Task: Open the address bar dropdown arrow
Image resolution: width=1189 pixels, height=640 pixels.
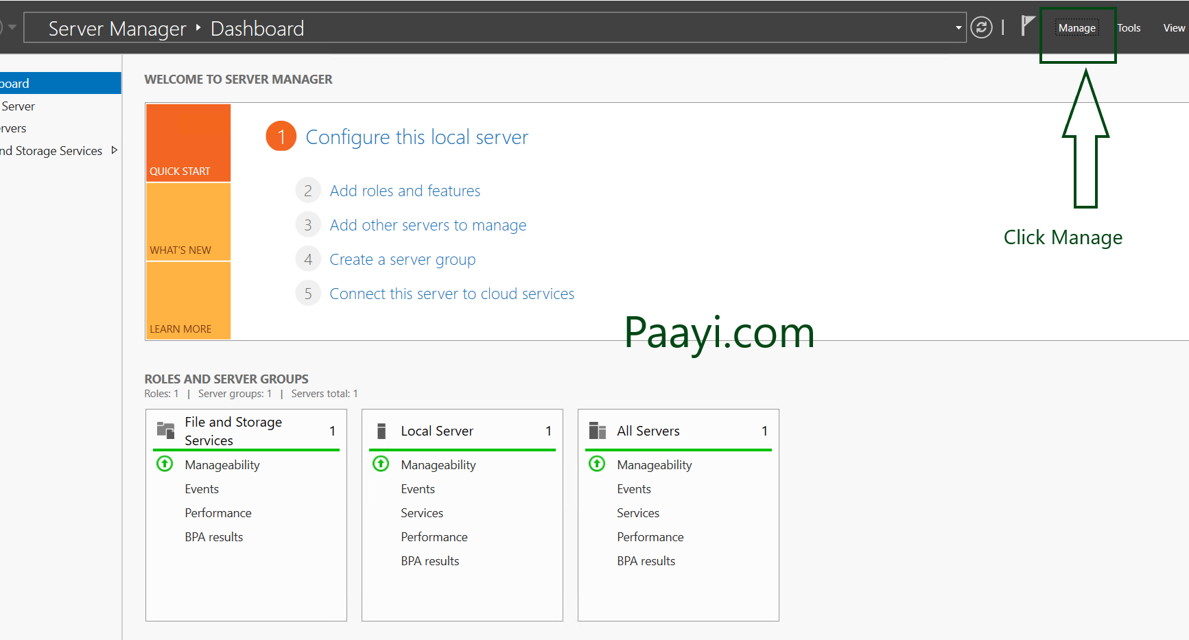Action: pyautogui.click(x=958, y=28)
